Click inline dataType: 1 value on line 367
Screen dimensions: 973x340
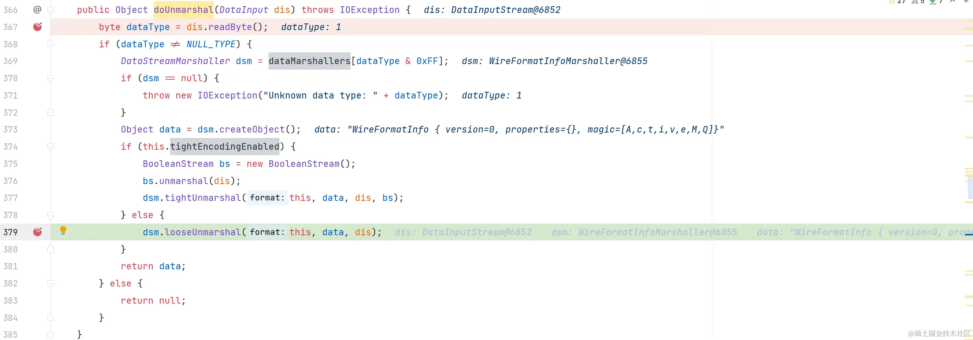311,27
